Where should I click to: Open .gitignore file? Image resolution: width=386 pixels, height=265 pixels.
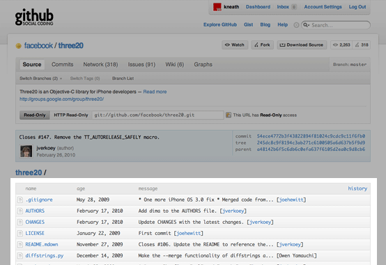pos(39,200)
